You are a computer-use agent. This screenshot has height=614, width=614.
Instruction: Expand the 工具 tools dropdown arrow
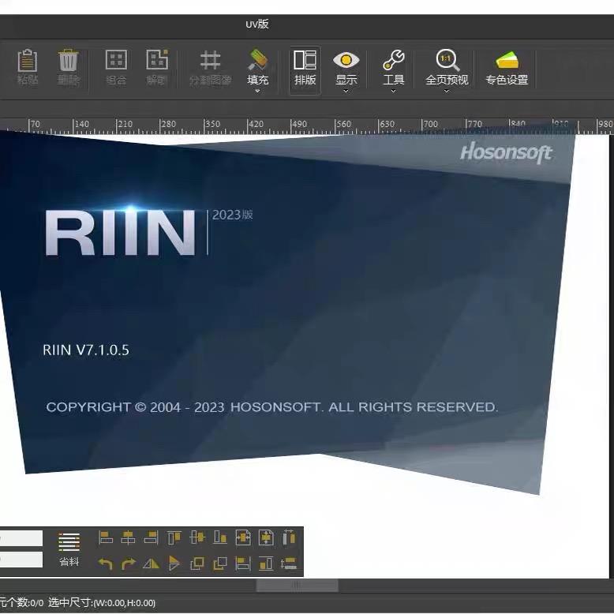[x=393, y=92]
